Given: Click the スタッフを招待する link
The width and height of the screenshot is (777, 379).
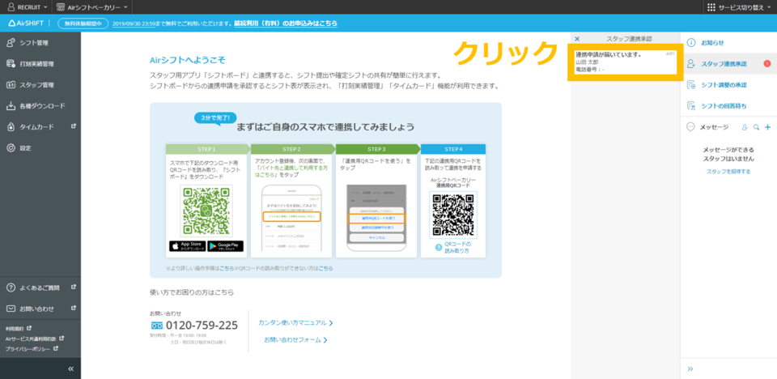Looking at the screenshot, I should click(x=728, y=172).
